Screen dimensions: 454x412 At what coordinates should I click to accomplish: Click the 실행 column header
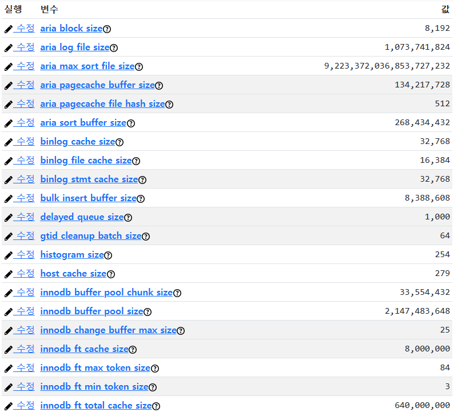pyautogui.click(x=13, y=9)
